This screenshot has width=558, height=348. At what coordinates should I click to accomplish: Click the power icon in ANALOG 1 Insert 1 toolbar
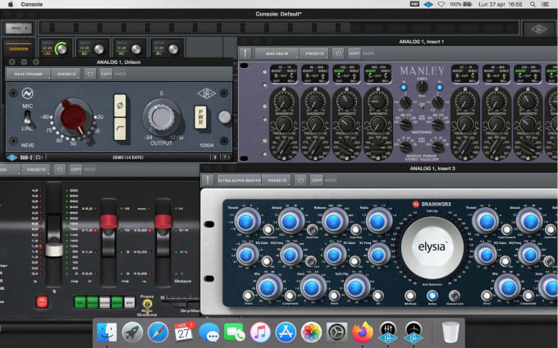338,53
